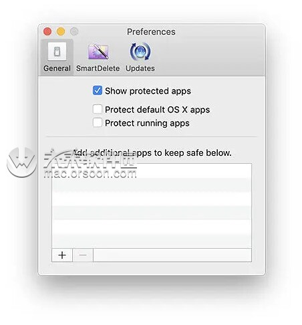Screen dimensions: 302x325
Task: Enable the Protect running apps checkbox
Action: (x=98, y=122)
